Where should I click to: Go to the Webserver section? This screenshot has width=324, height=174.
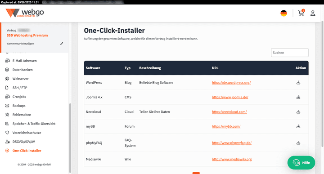[20, 79]
